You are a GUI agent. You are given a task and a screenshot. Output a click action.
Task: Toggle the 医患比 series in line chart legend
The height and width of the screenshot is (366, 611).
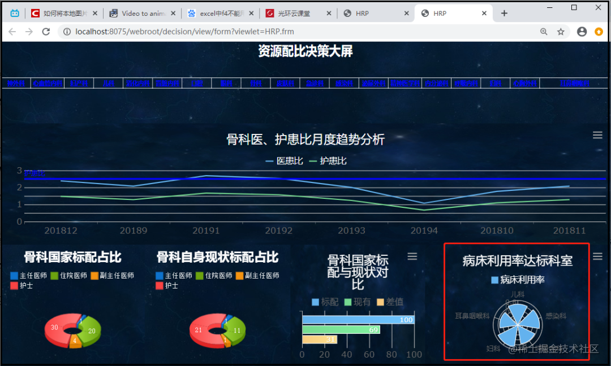tap(285, 160)
